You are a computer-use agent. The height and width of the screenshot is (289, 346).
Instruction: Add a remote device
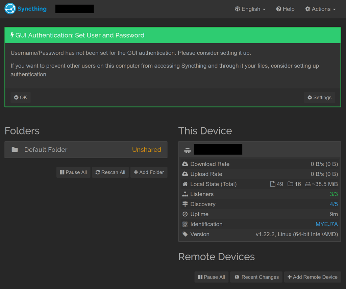click(x=313, y=277)
